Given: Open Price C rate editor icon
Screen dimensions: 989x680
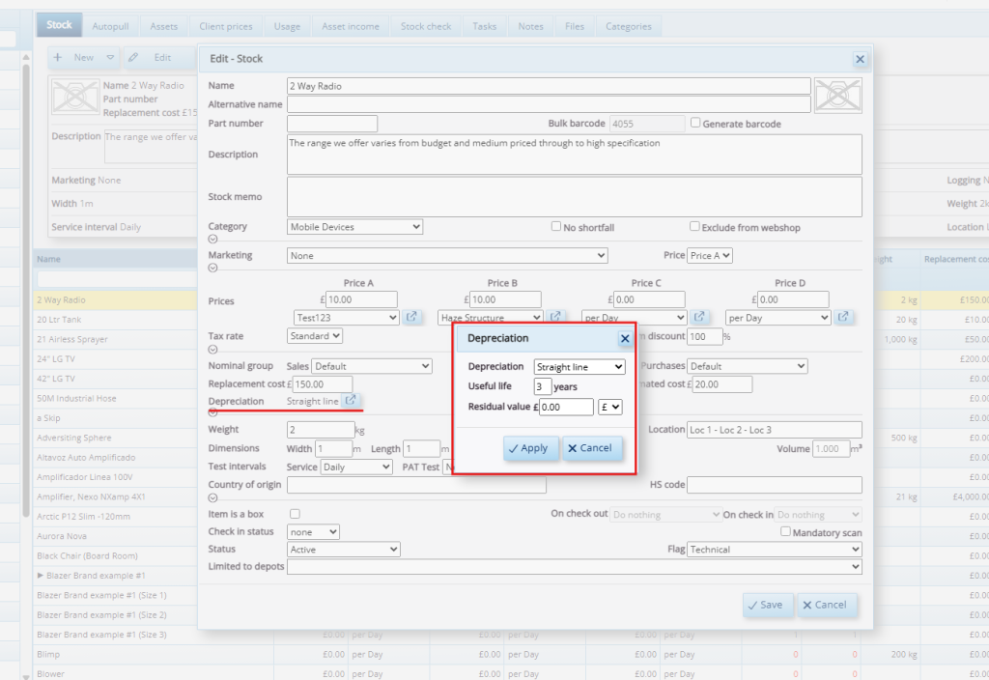Looking at the screenshot, I should point(699,317).
